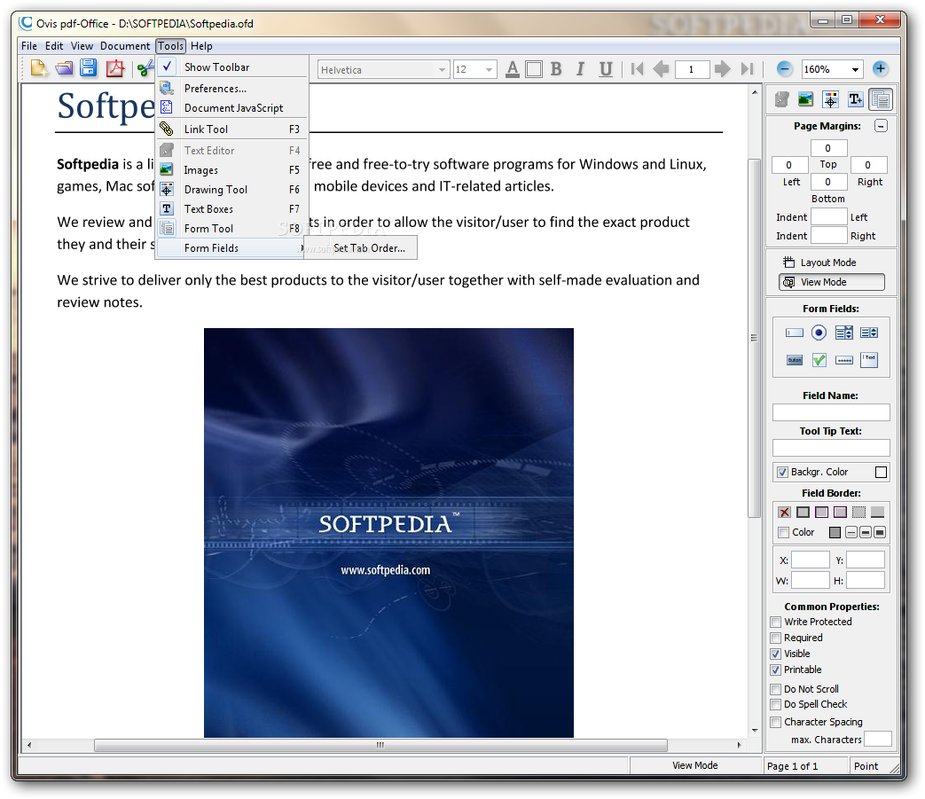Go to the next page
Screen dimensions: 925x799
722,69
